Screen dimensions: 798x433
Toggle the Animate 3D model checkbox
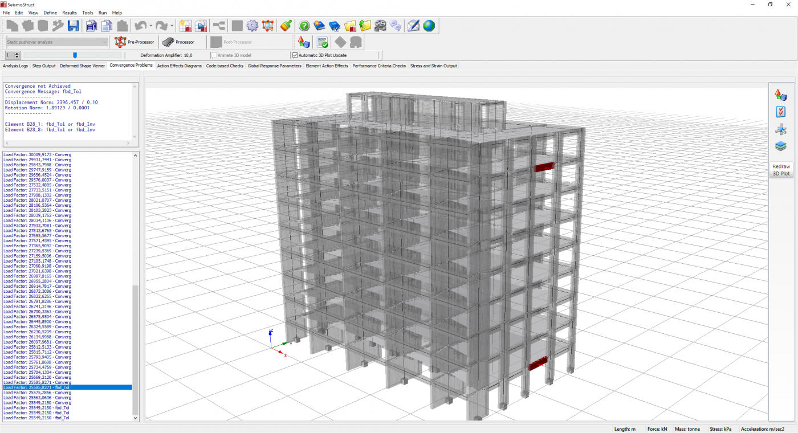click(x=214, y=55)
